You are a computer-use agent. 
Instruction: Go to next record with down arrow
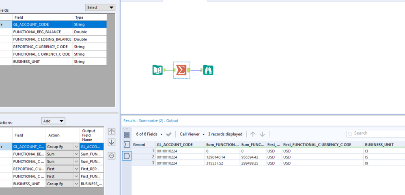(x=262, y=134)
